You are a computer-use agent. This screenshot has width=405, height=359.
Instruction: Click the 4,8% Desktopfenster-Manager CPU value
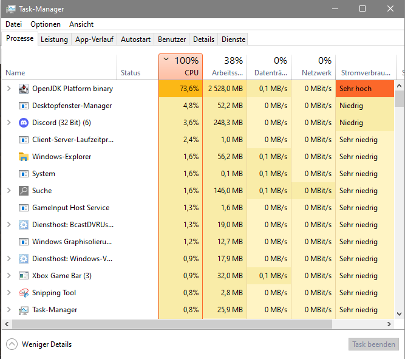[191, 106]
